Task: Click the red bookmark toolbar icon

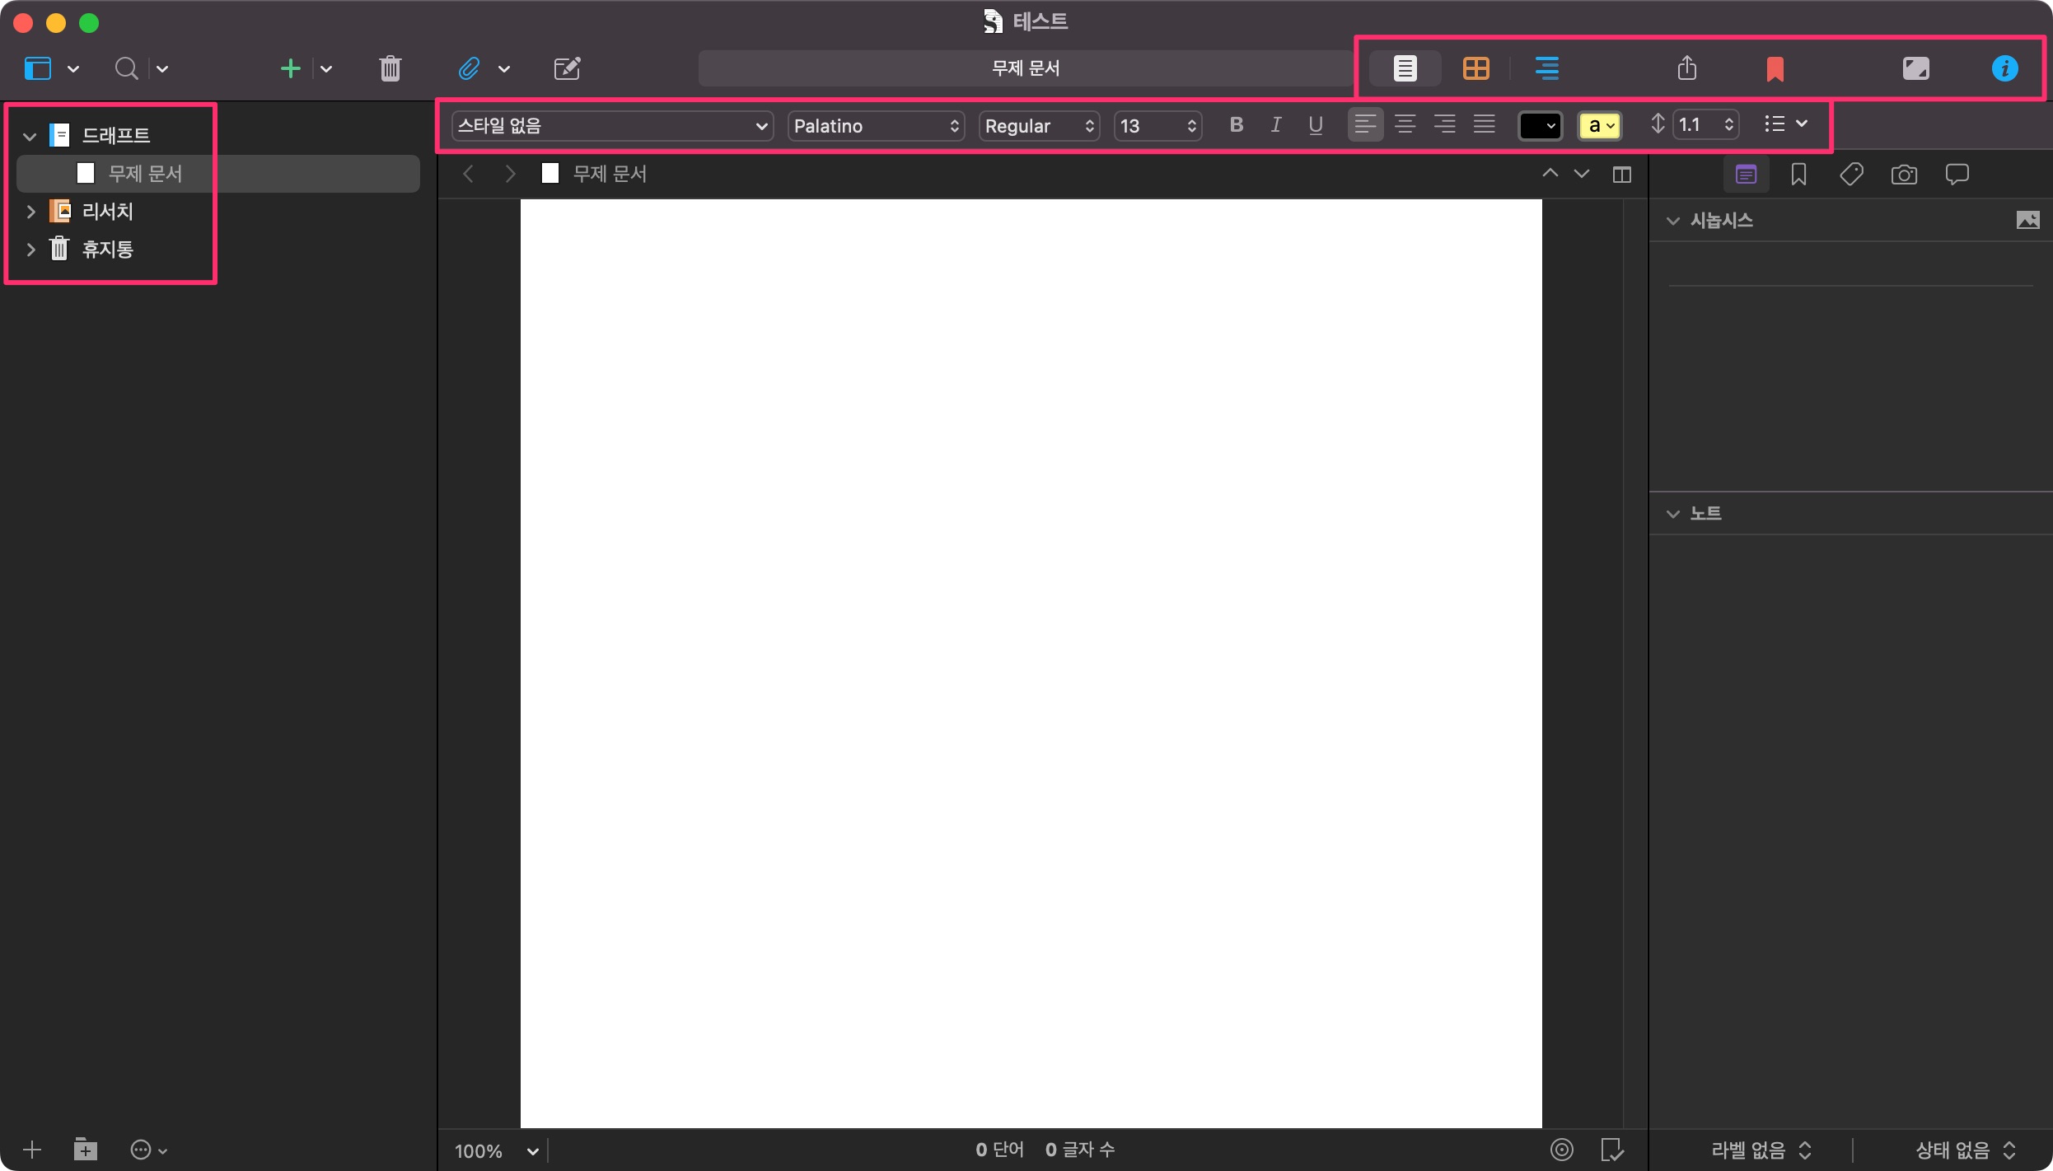Action: [1775, 69]
